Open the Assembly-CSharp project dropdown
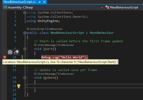 point(102,7)
